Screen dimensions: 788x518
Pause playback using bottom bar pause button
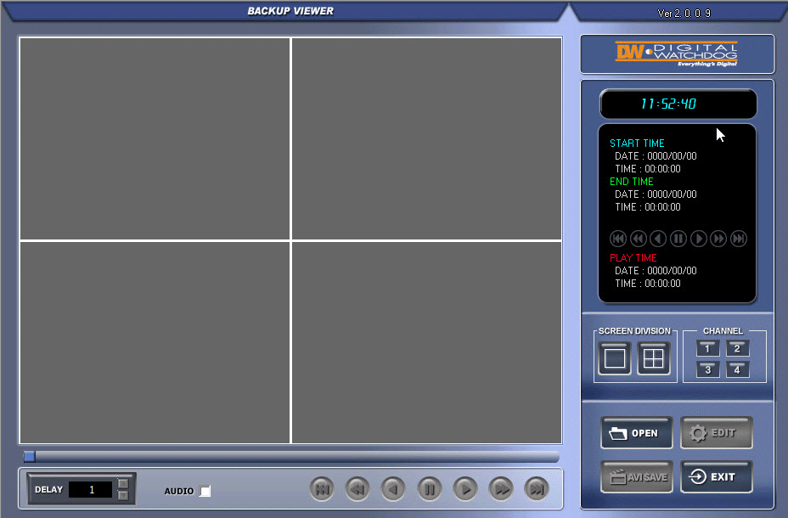tap(430, 488)
